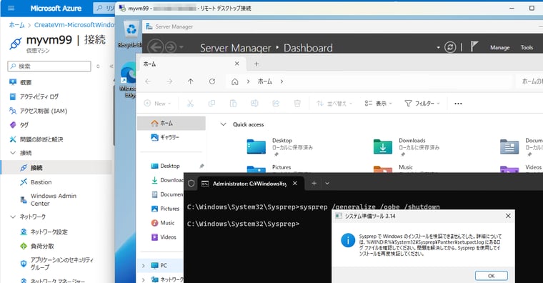Select Pictures in the navigation pane
The height and width of the screenshot is (283, 543).
(x=165, y=209)
